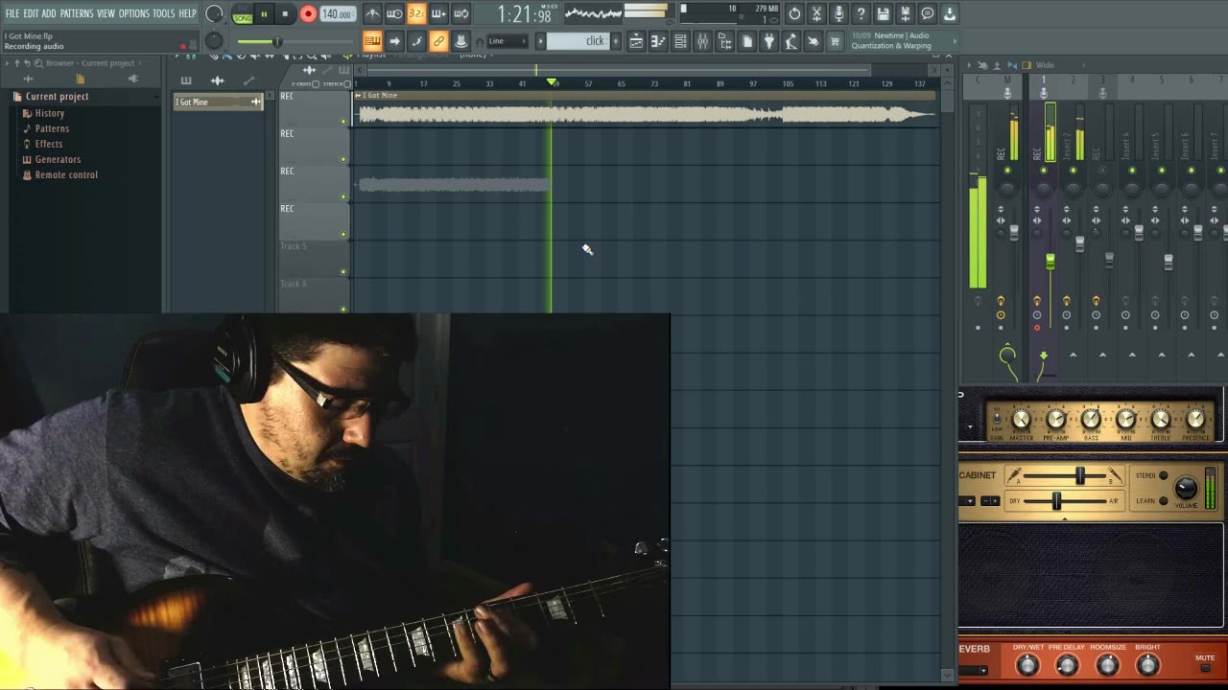1228x690 pixels.
Task: Toggle Multilink to controllers icon
Action: click(x=438, y=41)
